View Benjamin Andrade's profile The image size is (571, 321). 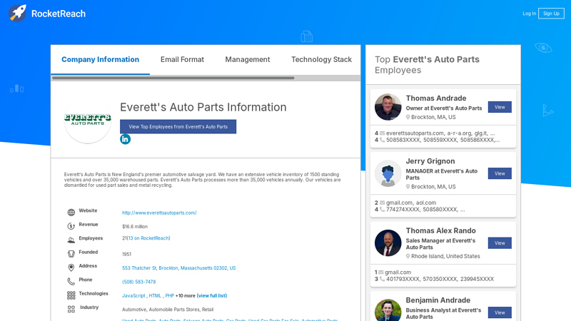coord(500,312)
